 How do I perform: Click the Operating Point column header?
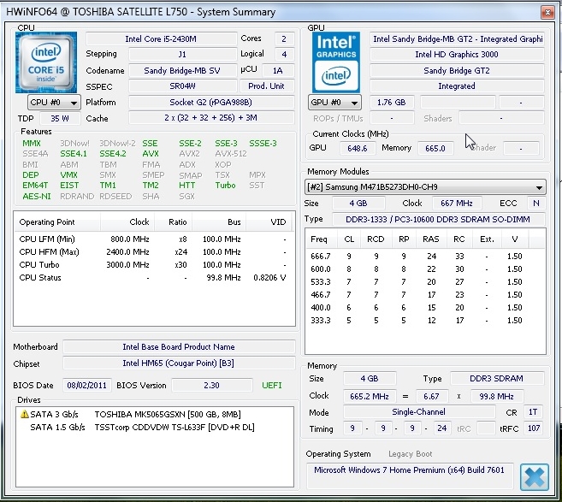tap(57, 222)
